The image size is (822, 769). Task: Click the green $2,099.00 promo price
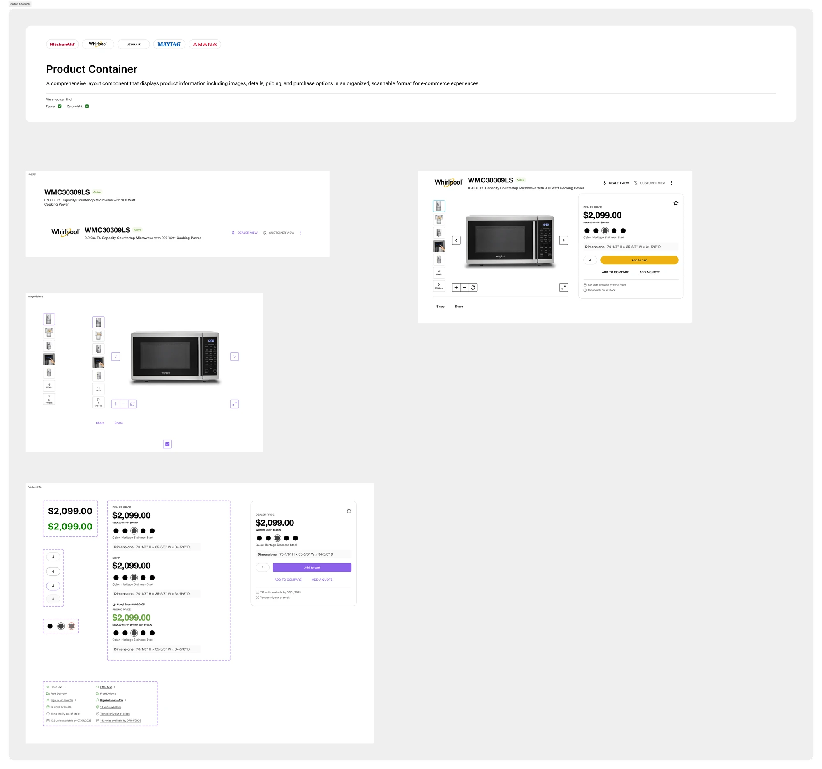click(x=132, y=618)
